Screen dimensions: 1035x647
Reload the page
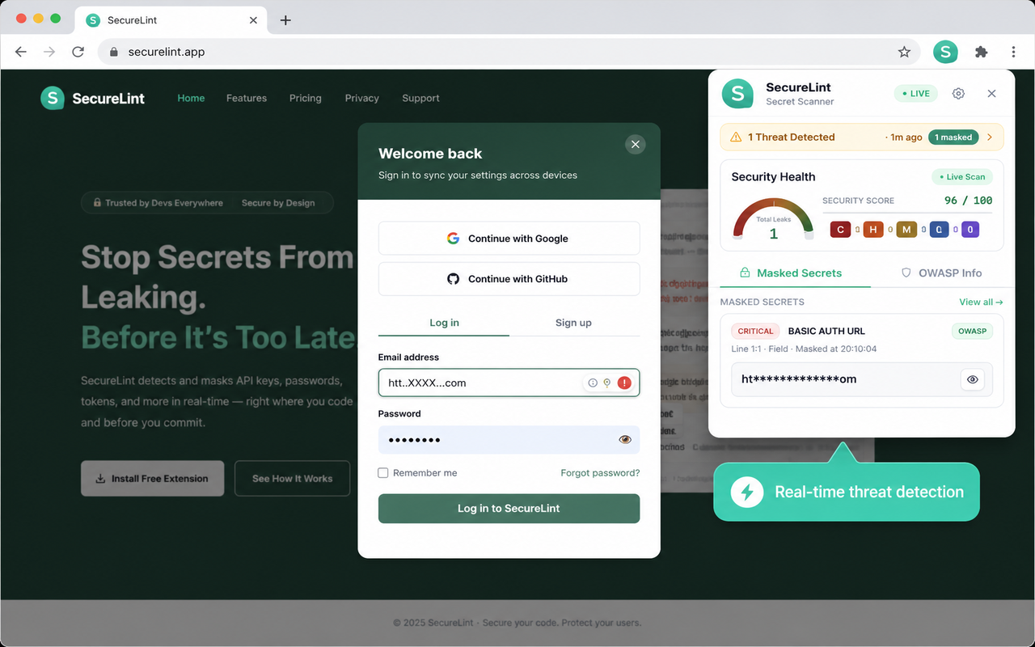78,52
